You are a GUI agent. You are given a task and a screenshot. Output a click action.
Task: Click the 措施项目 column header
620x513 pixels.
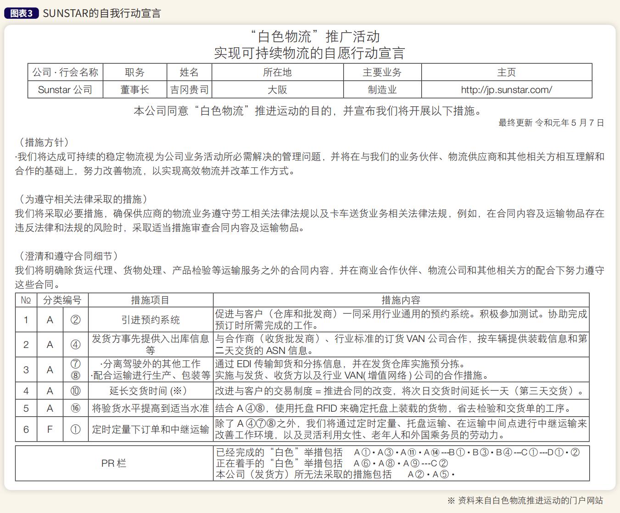point(151,300)
